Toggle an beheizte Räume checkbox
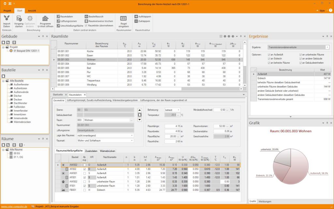The image size is (334, 209). pyautogui.click(x=269, y=63)
